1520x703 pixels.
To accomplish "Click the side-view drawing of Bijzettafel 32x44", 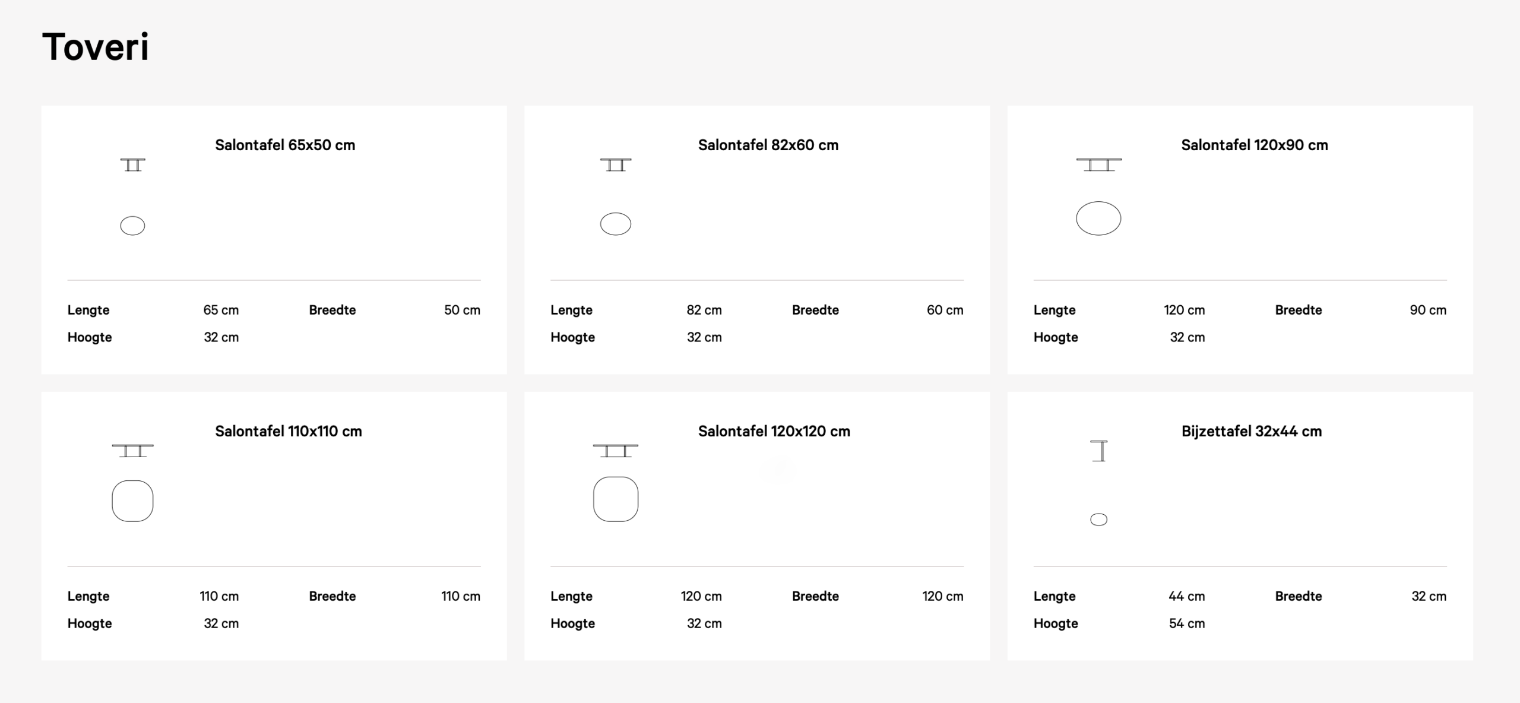I will (x=1099, y=451).
